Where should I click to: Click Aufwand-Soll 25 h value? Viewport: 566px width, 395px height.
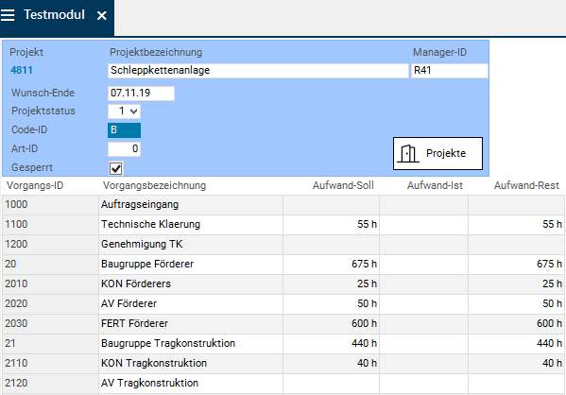point(332,284)
